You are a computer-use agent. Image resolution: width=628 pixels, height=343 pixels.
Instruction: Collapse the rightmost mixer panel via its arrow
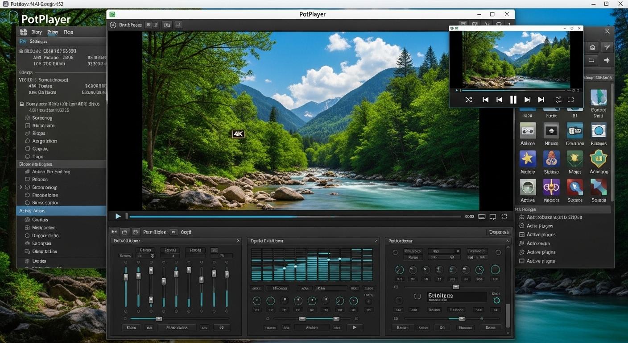(x=508, y=241)
